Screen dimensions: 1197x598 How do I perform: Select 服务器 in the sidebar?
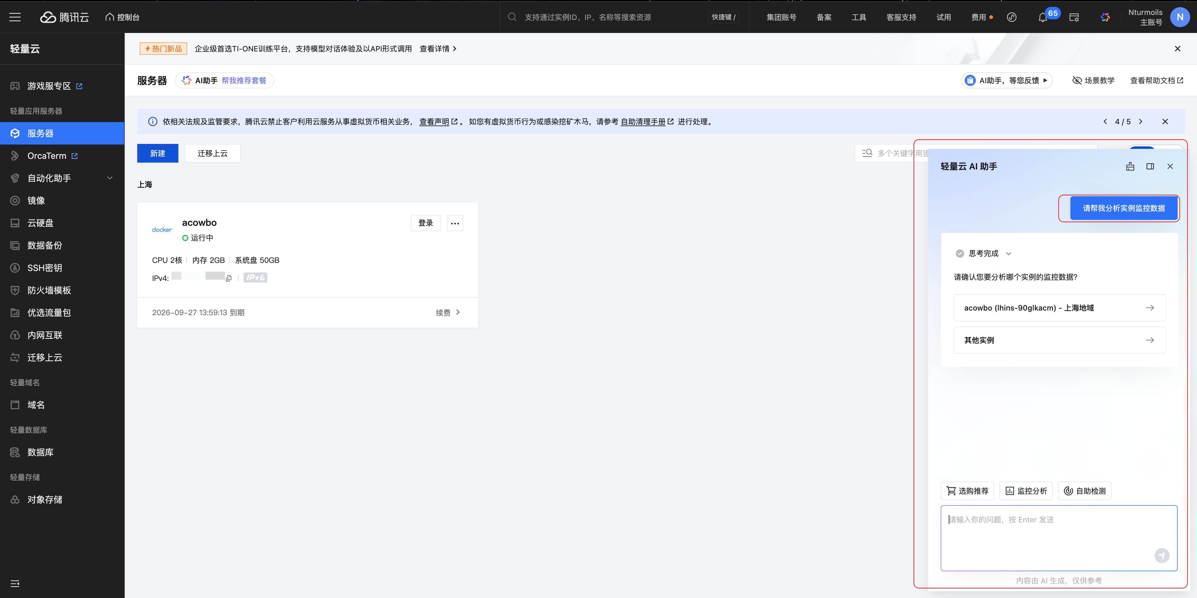[x=62, y=133]
